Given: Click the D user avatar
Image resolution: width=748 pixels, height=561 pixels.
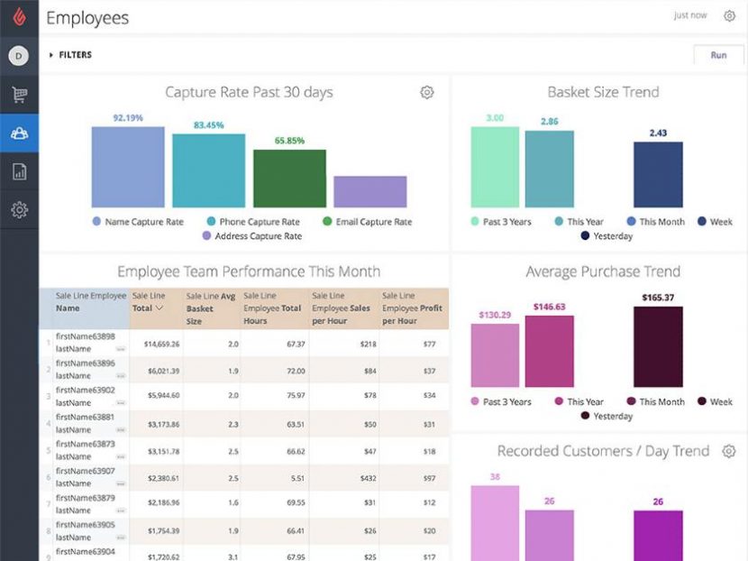Looking at the screenshot, I should coord(17,56).
